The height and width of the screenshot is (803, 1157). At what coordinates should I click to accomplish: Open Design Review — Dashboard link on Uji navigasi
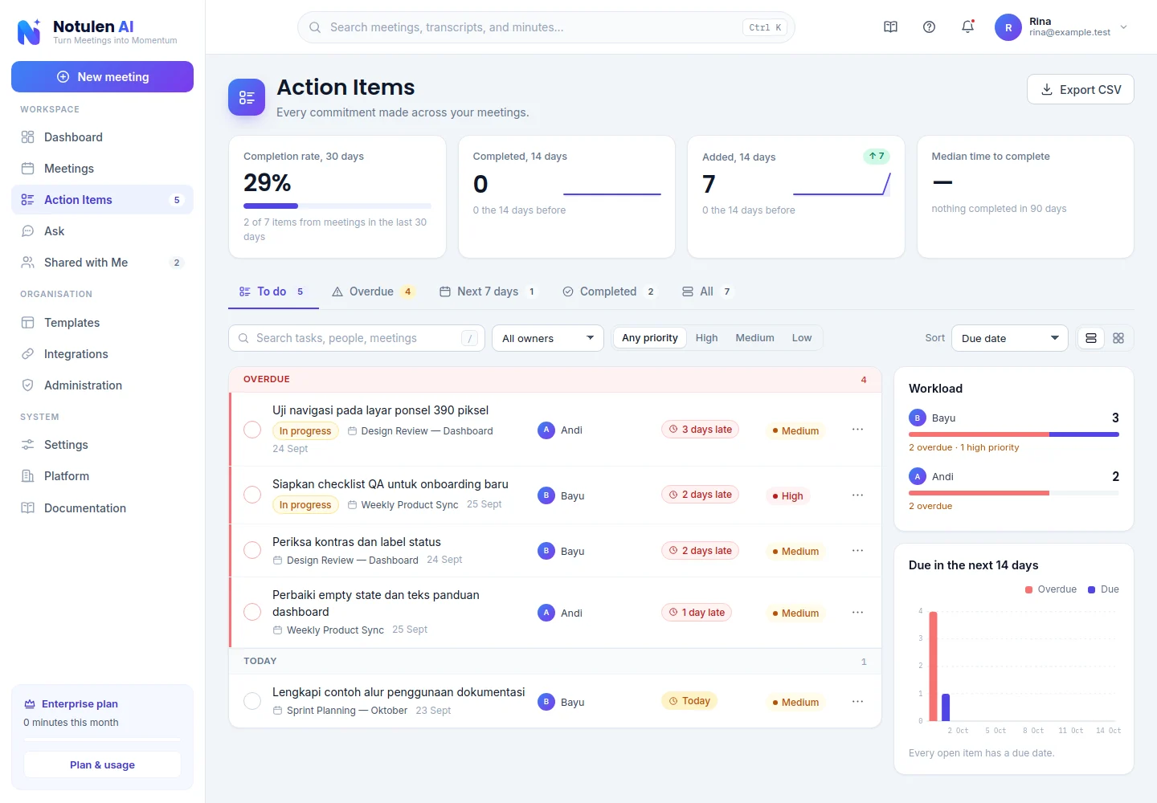click(420, 431)
